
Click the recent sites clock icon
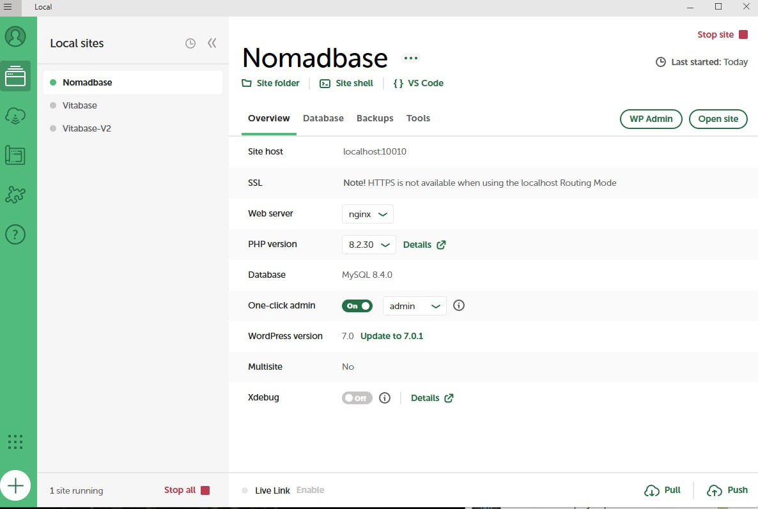pos(190,43)
